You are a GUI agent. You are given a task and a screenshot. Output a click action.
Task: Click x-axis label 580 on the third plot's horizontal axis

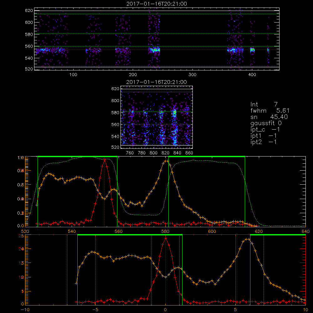coord(165,231)
